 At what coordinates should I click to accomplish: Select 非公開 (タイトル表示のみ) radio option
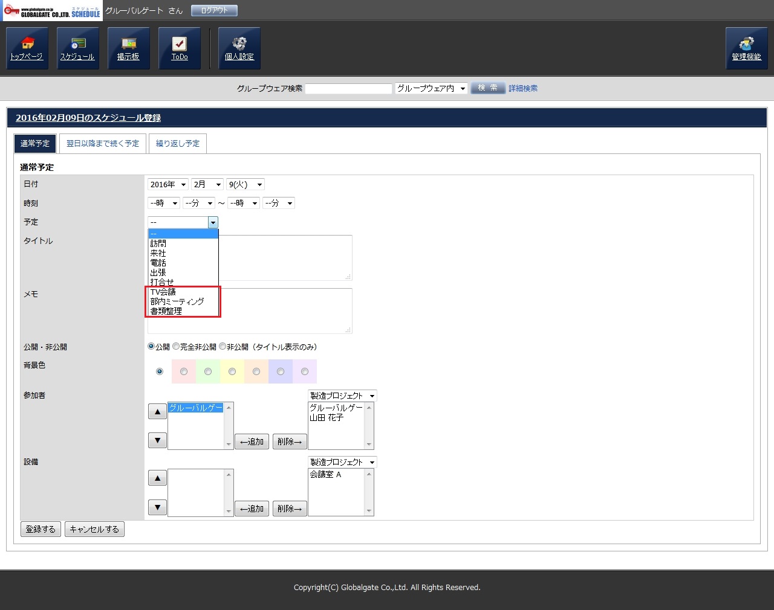tap(223, 347)
